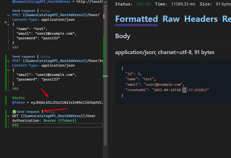
Task: Click the Body section heading
Action: click(123, 36)
